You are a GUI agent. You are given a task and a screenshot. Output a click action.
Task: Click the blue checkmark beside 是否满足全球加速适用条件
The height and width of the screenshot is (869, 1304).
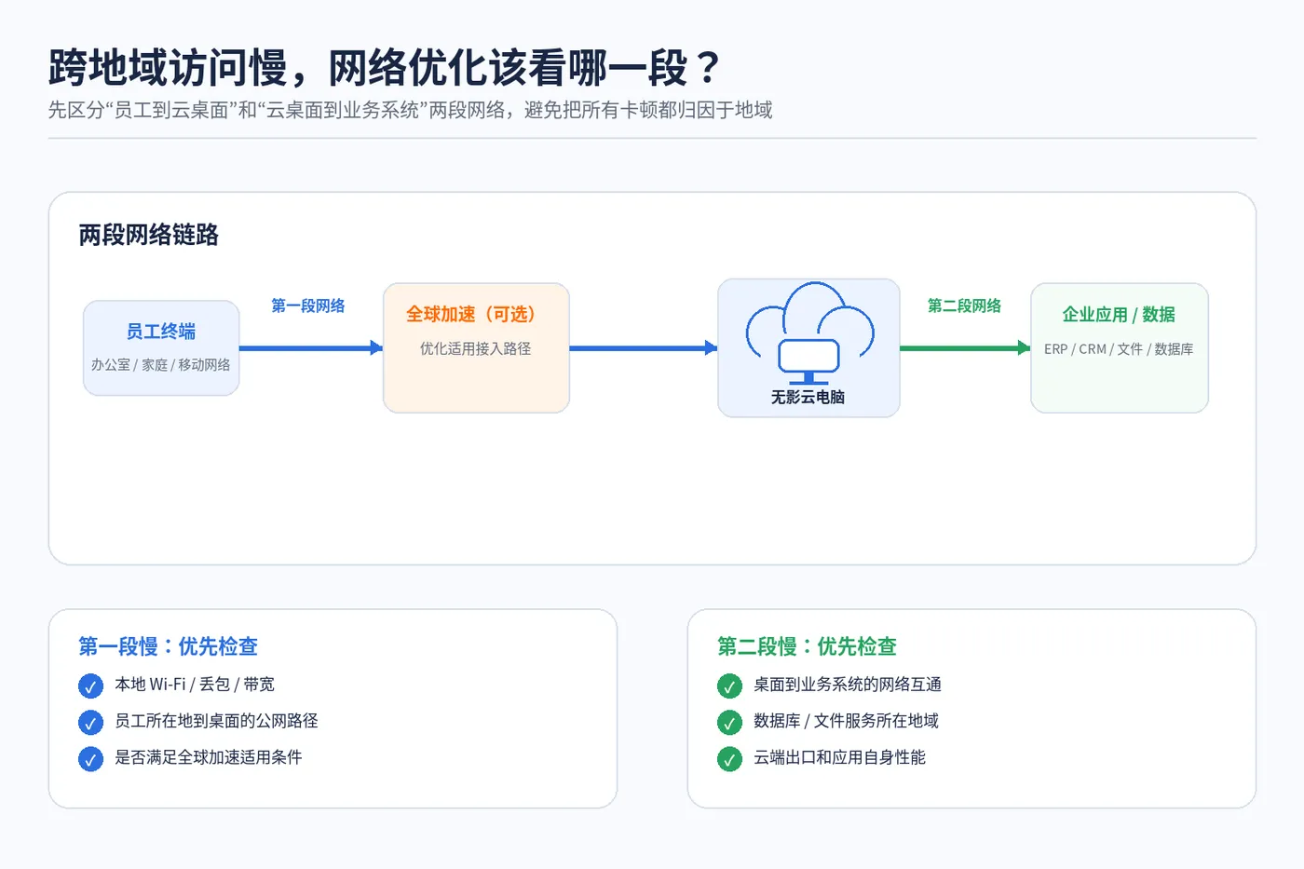[90, 759]
